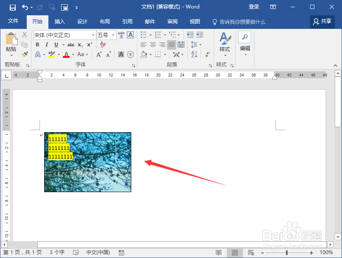Toggle Italic formatting
Screen dimensions: 342x258
47,44
